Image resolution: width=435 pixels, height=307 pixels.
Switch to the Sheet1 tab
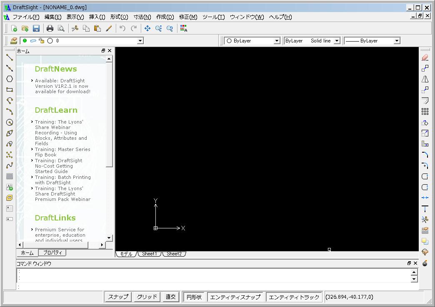149,254
